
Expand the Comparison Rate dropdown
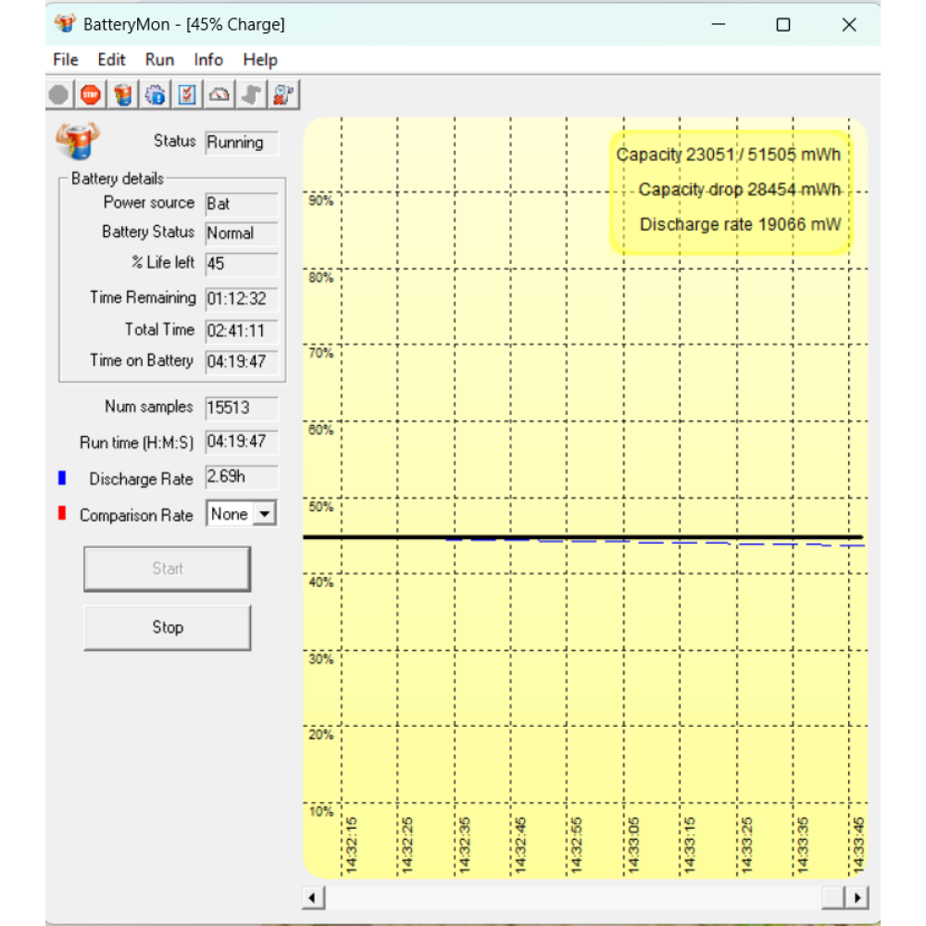(x=266, y=514)
